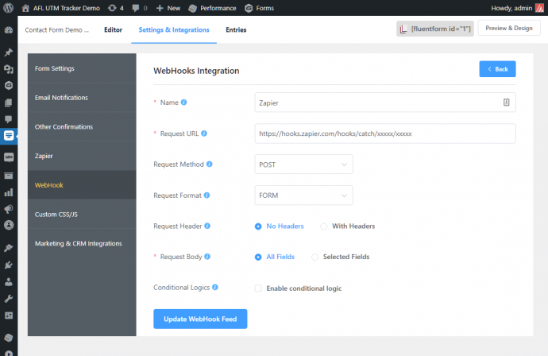Open Marketing & CRM Integrations

point(82,243)
